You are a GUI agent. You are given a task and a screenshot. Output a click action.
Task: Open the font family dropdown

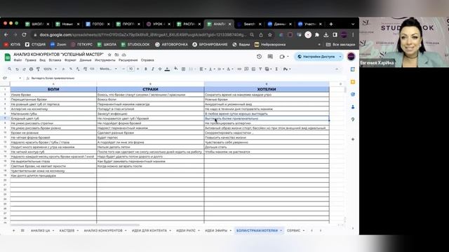pyautogui.click(x=108, y=69)
